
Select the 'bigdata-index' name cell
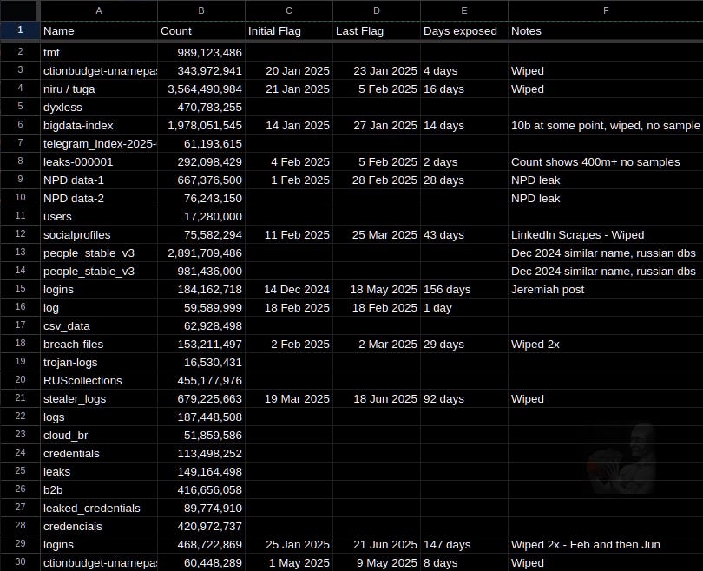click(99, 126)
